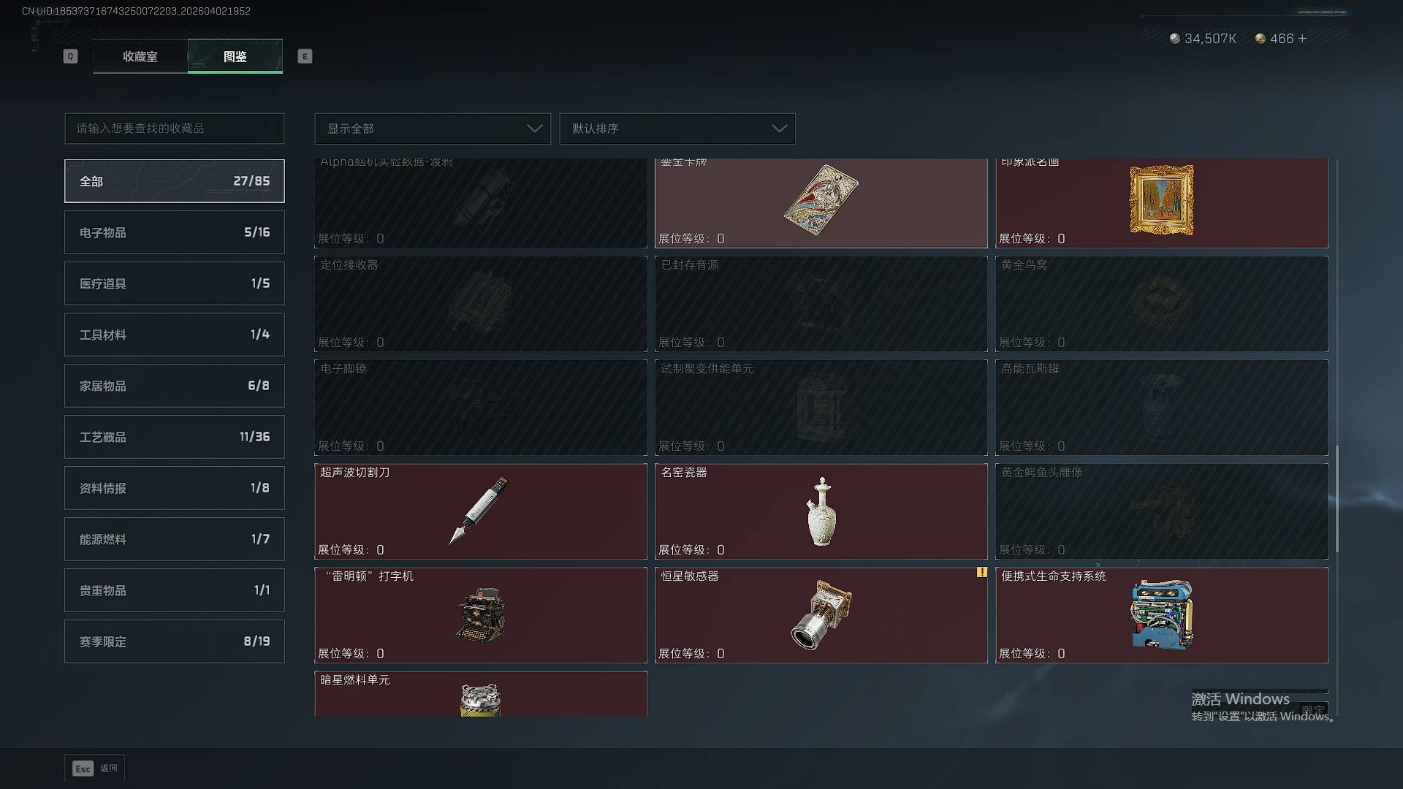Open the 赛季限定 category

click(175, 641)
